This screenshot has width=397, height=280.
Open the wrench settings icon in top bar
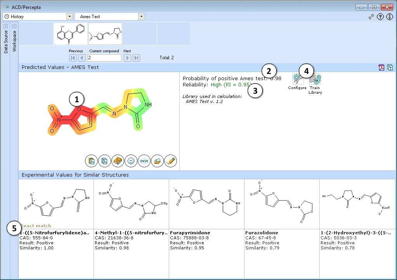(x=371, y=17)
